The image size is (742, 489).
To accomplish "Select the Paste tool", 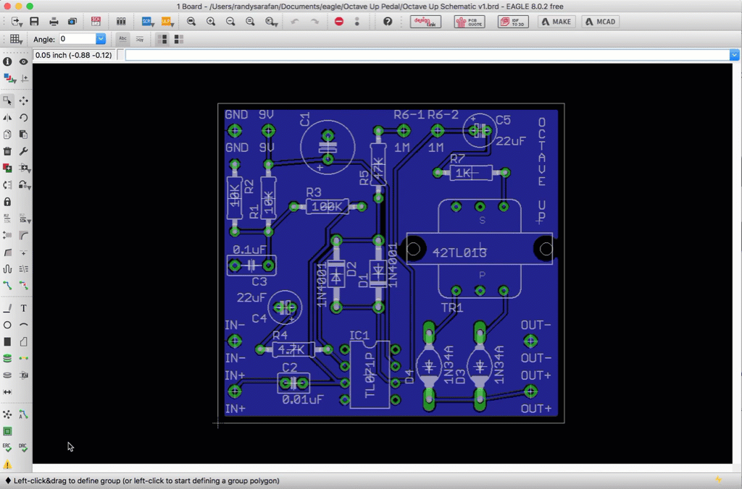I will 23,135.
